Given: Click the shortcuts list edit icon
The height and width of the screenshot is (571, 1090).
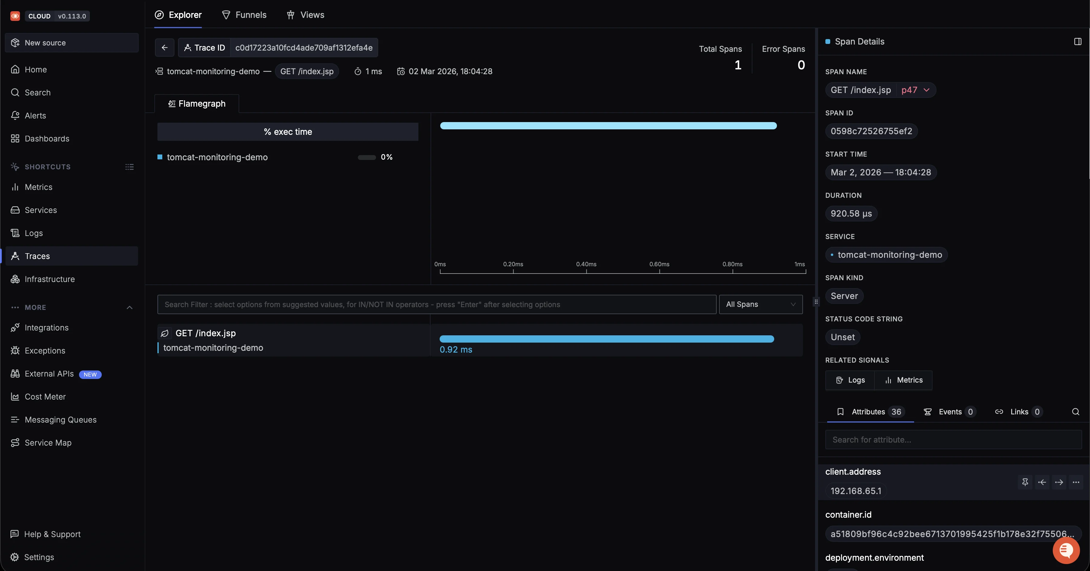Looking at the screenshot, I should tap(130, 167).
